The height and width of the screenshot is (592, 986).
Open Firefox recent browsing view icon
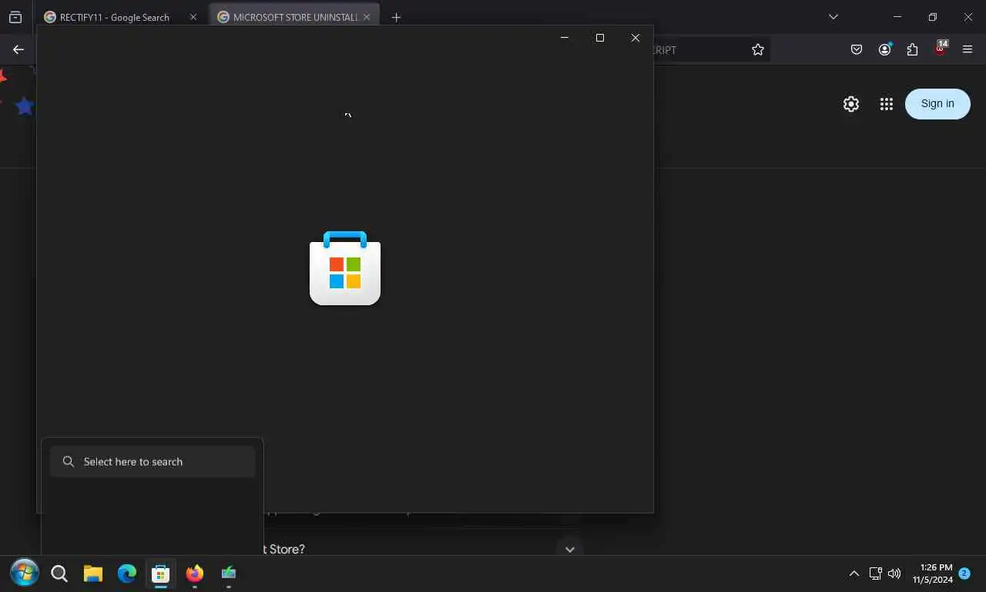[x=15, y=17]
